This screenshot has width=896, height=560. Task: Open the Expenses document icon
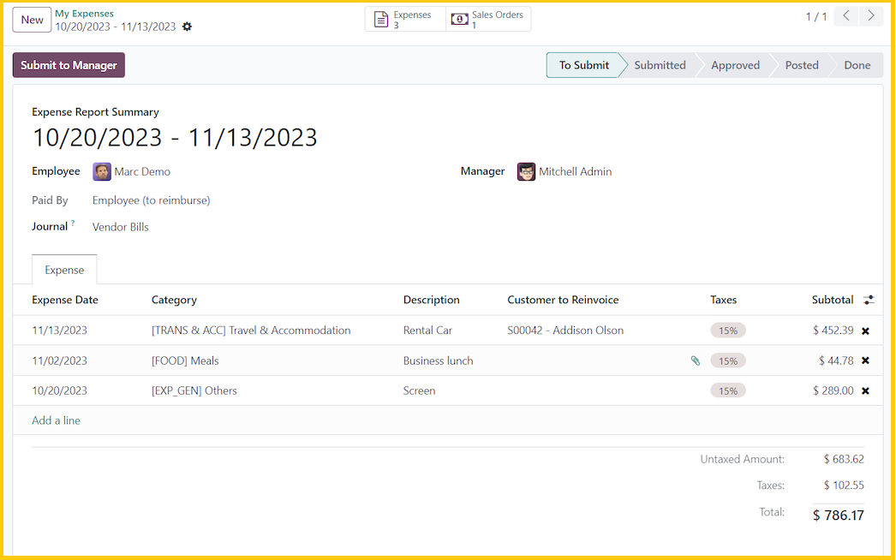coord(381,20)
